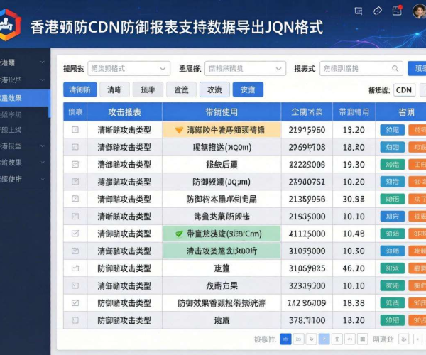Click the value 21935960

coord(307,130)
